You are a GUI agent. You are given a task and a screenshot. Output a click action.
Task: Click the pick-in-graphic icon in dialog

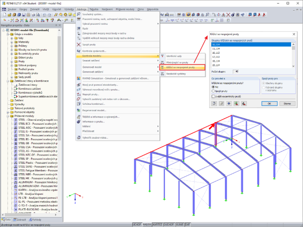coord(244,104)
